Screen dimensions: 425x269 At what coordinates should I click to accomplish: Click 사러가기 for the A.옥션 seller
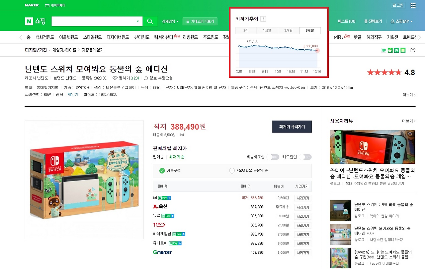pyautogui.click(x=303, y=207)
